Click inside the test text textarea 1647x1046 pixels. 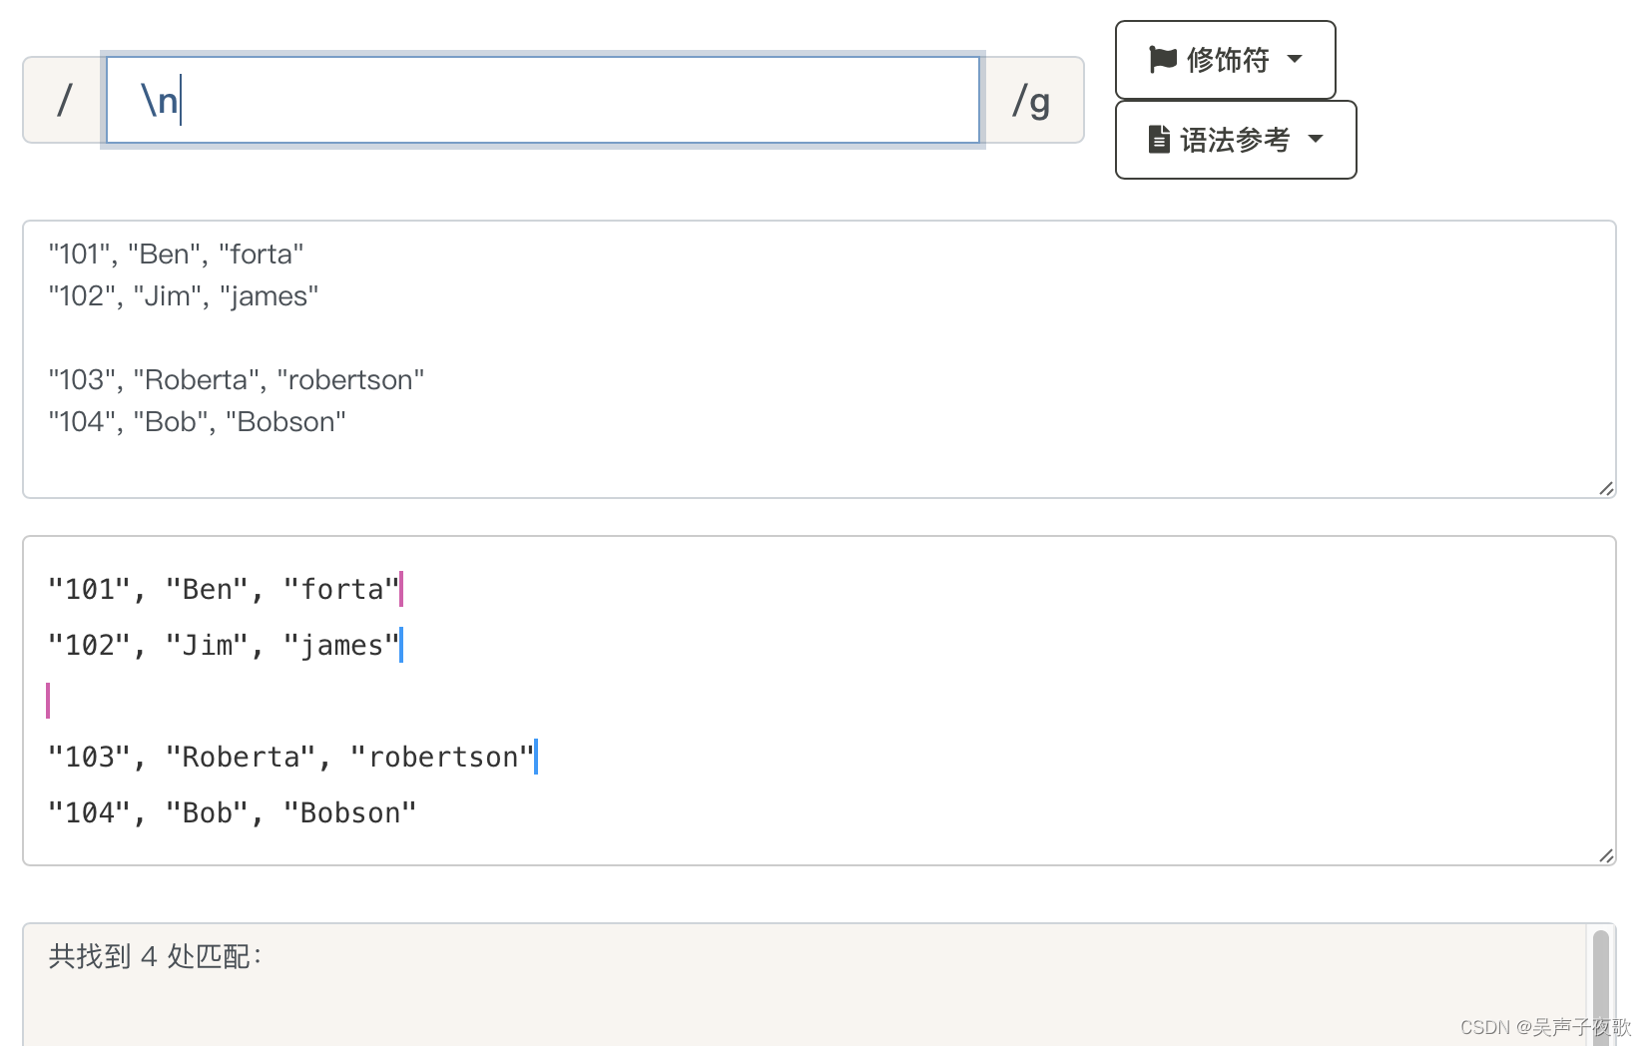pyautogui.click(x=819, y=359)
